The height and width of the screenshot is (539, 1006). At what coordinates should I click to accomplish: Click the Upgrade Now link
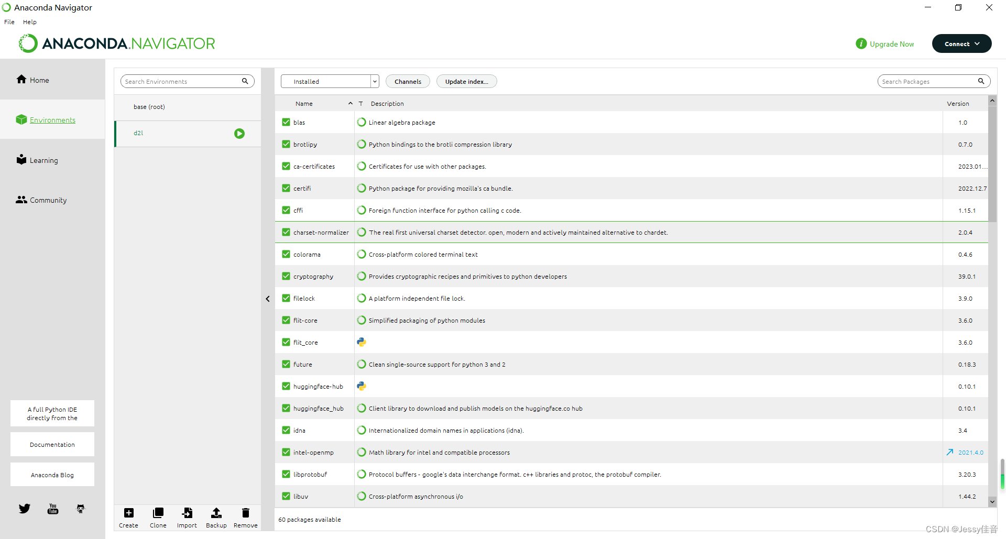pos(892,44)
